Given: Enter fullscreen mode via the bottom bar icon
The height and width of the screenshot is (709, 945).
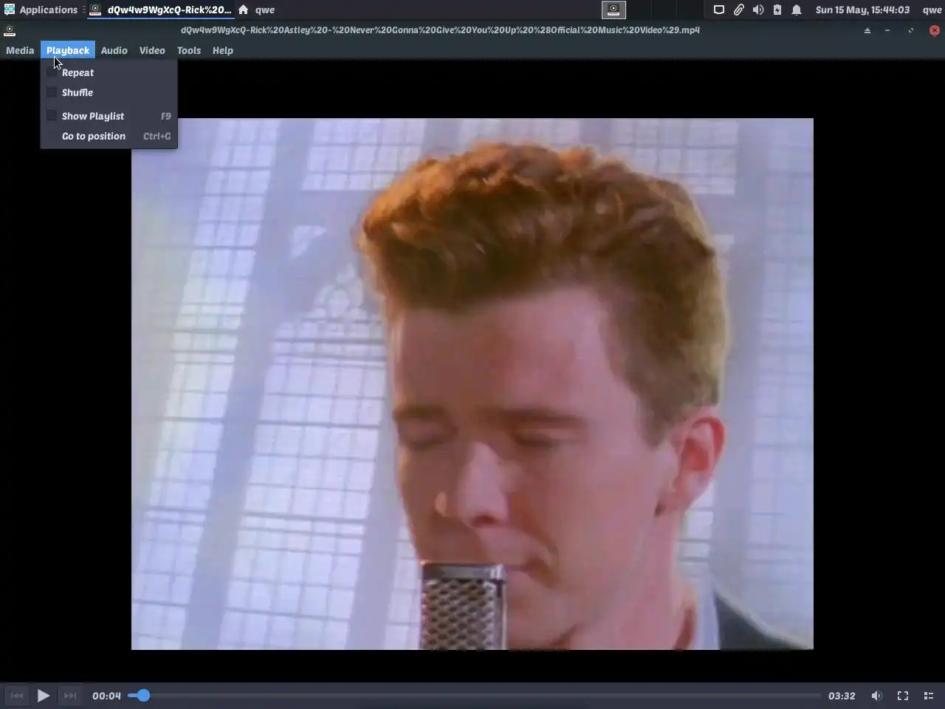Looking at the screenshot, I should tap(903, 696).
